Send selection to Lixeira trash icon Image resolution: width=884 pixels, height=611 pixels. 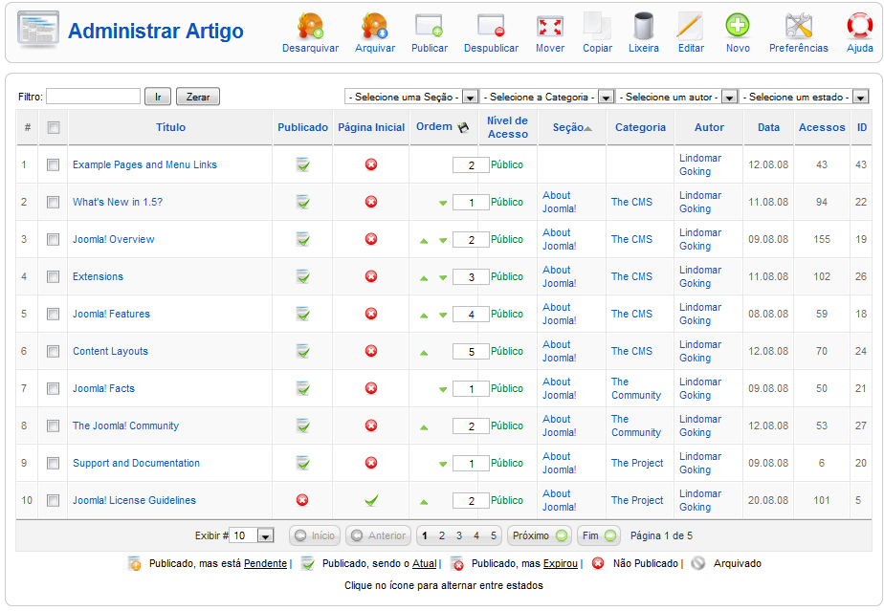point(643,26)
